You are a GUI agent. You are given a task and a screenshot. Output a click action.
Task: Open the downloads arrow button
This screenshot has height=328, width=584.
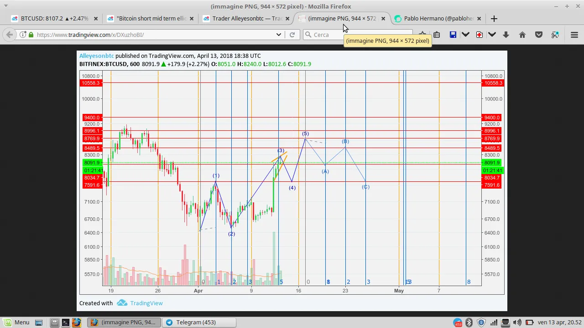[506, 35]
